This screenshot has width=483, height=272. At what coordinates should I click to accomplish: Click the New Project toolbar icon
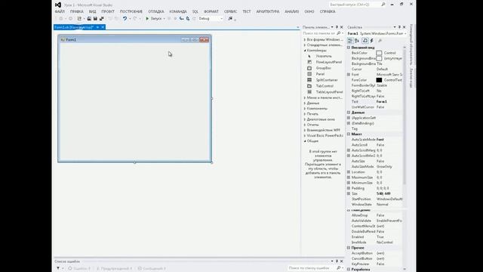click(x=79, y=19)
